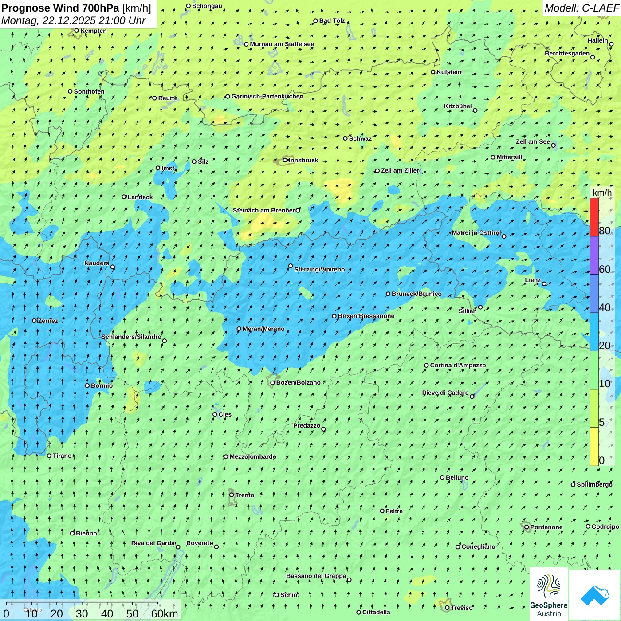Click the Silz town label

point(203,161)
